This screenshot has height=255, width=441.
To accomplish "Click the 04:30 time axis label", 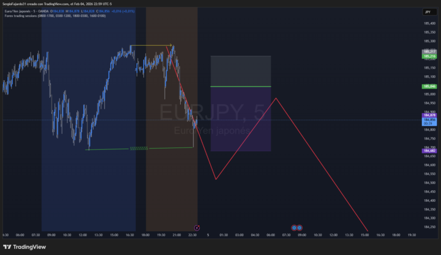I will (x=255, y=235).
